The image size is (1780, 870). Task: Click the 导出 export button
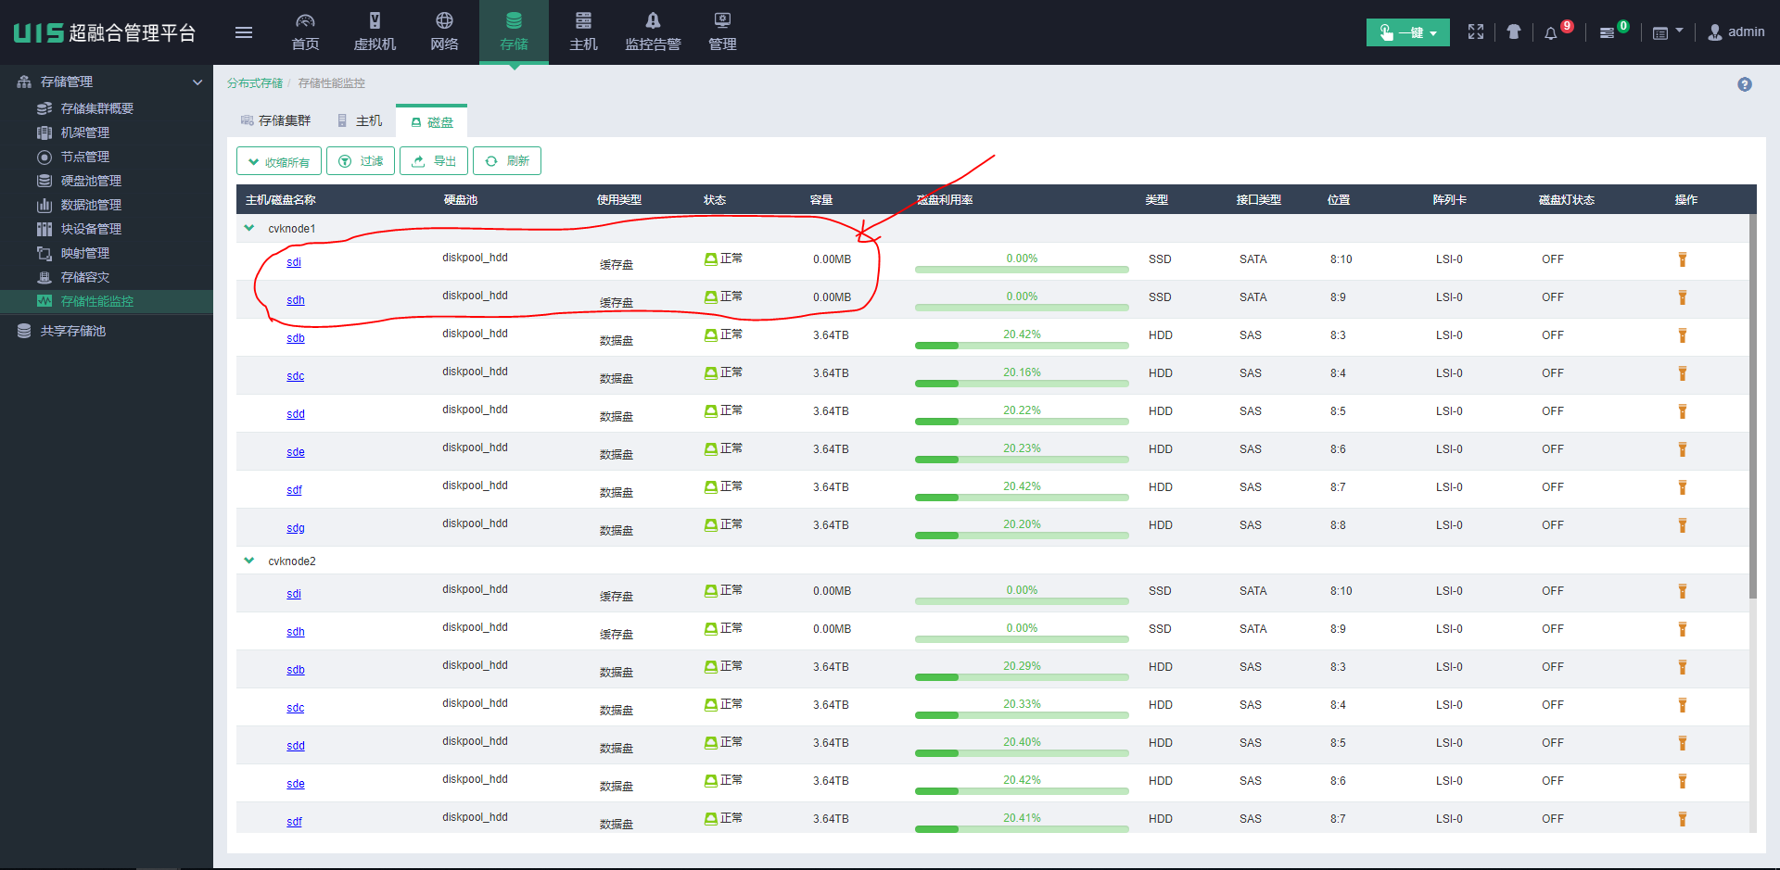pyautogui.click(x=434, y=161)
